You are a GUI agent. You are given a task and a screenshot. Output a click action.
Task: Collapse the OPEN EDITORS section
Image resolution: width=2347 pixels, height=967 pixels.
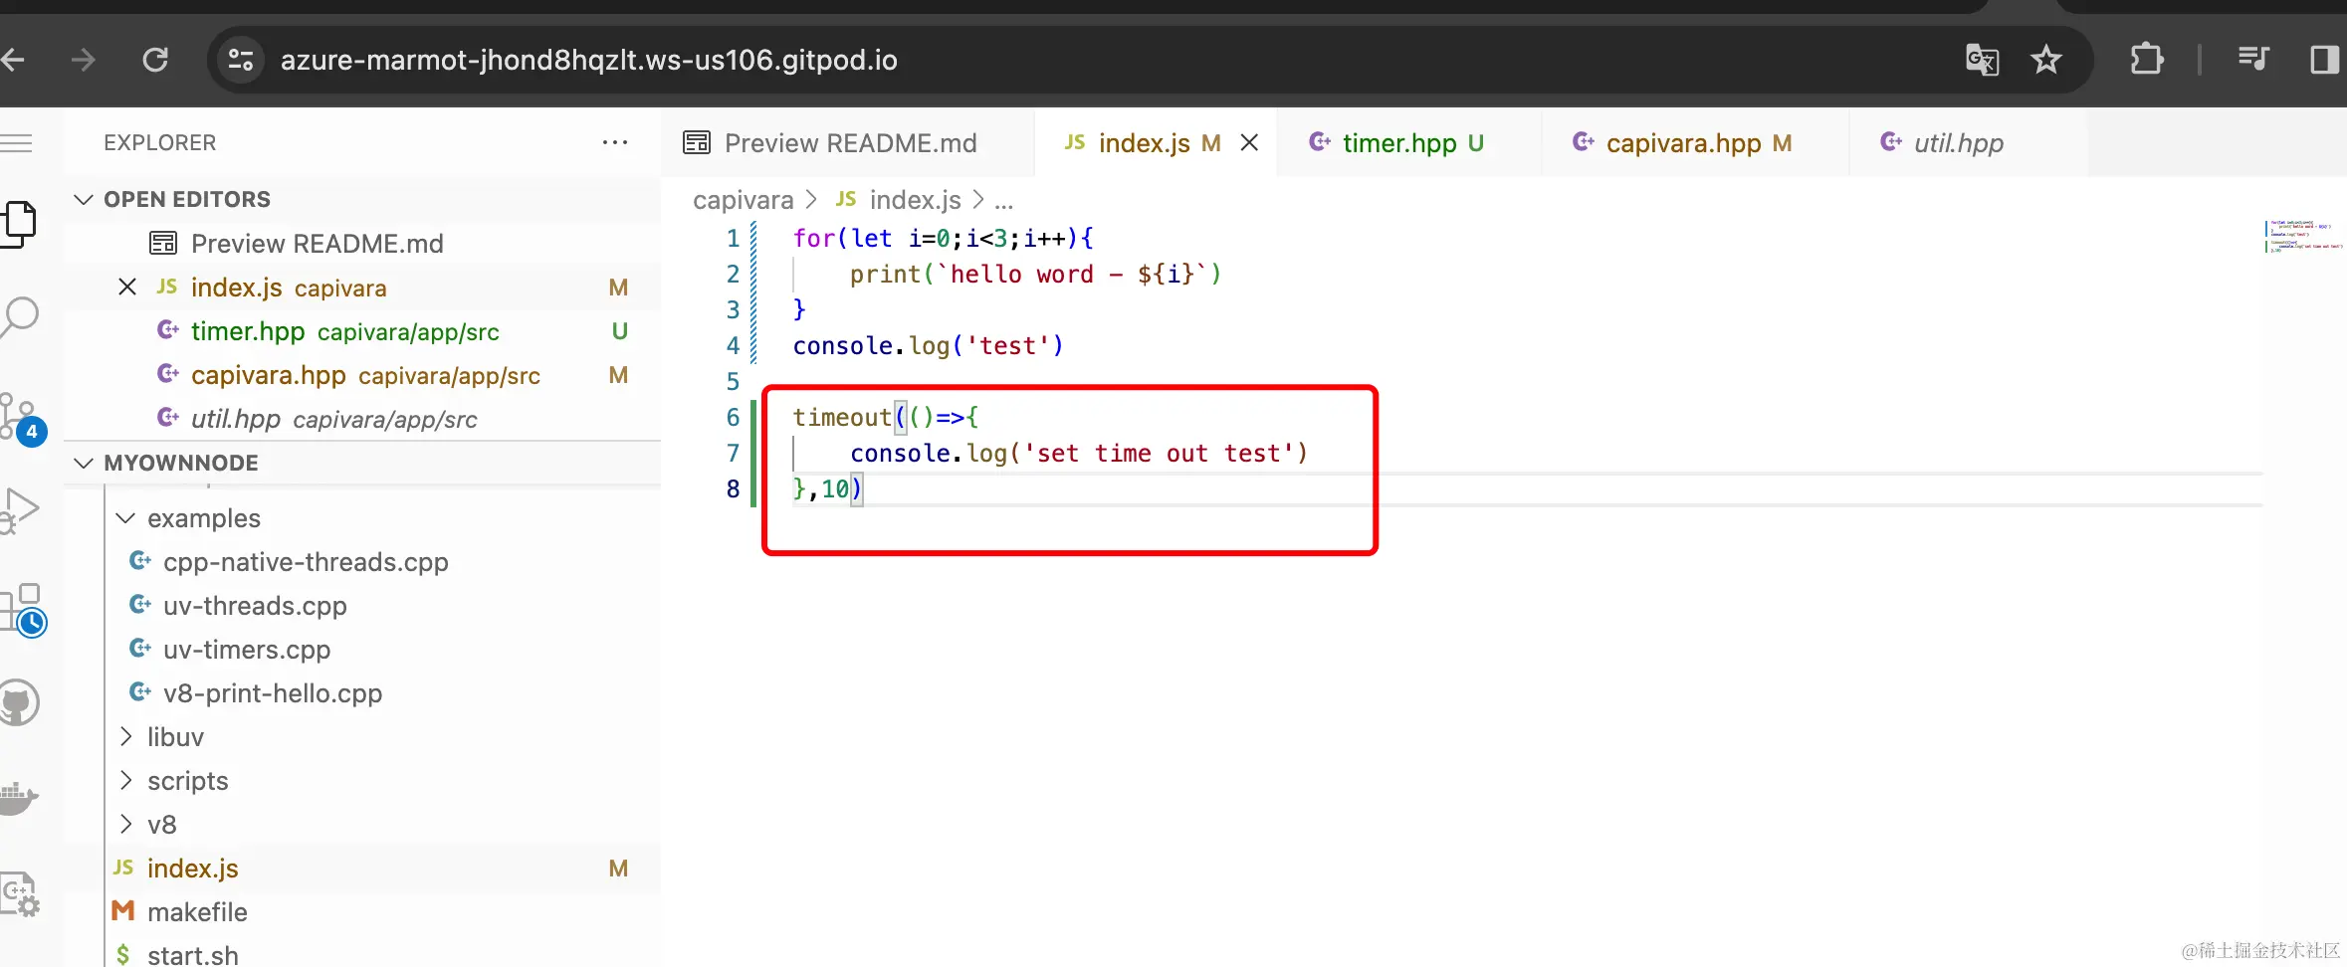(x=85, y=199)
